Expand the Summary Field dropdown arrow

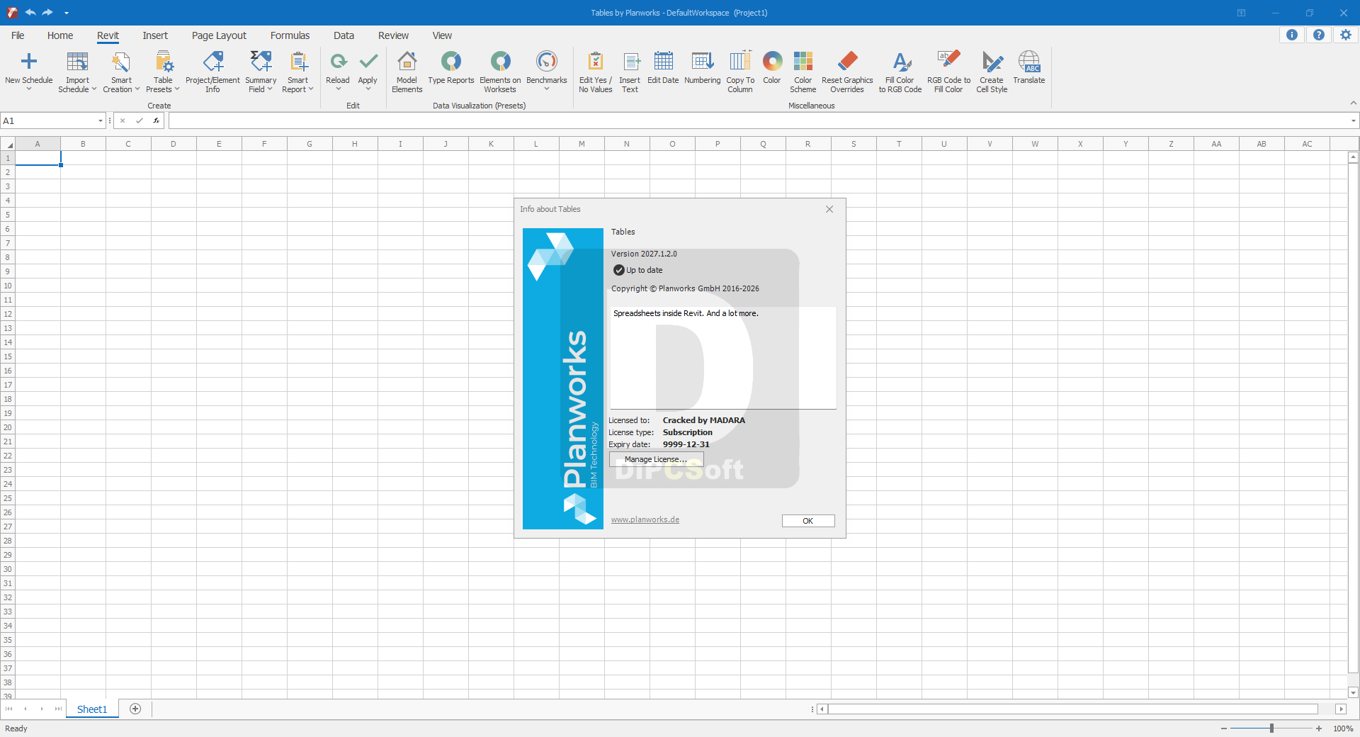point(270,89)
